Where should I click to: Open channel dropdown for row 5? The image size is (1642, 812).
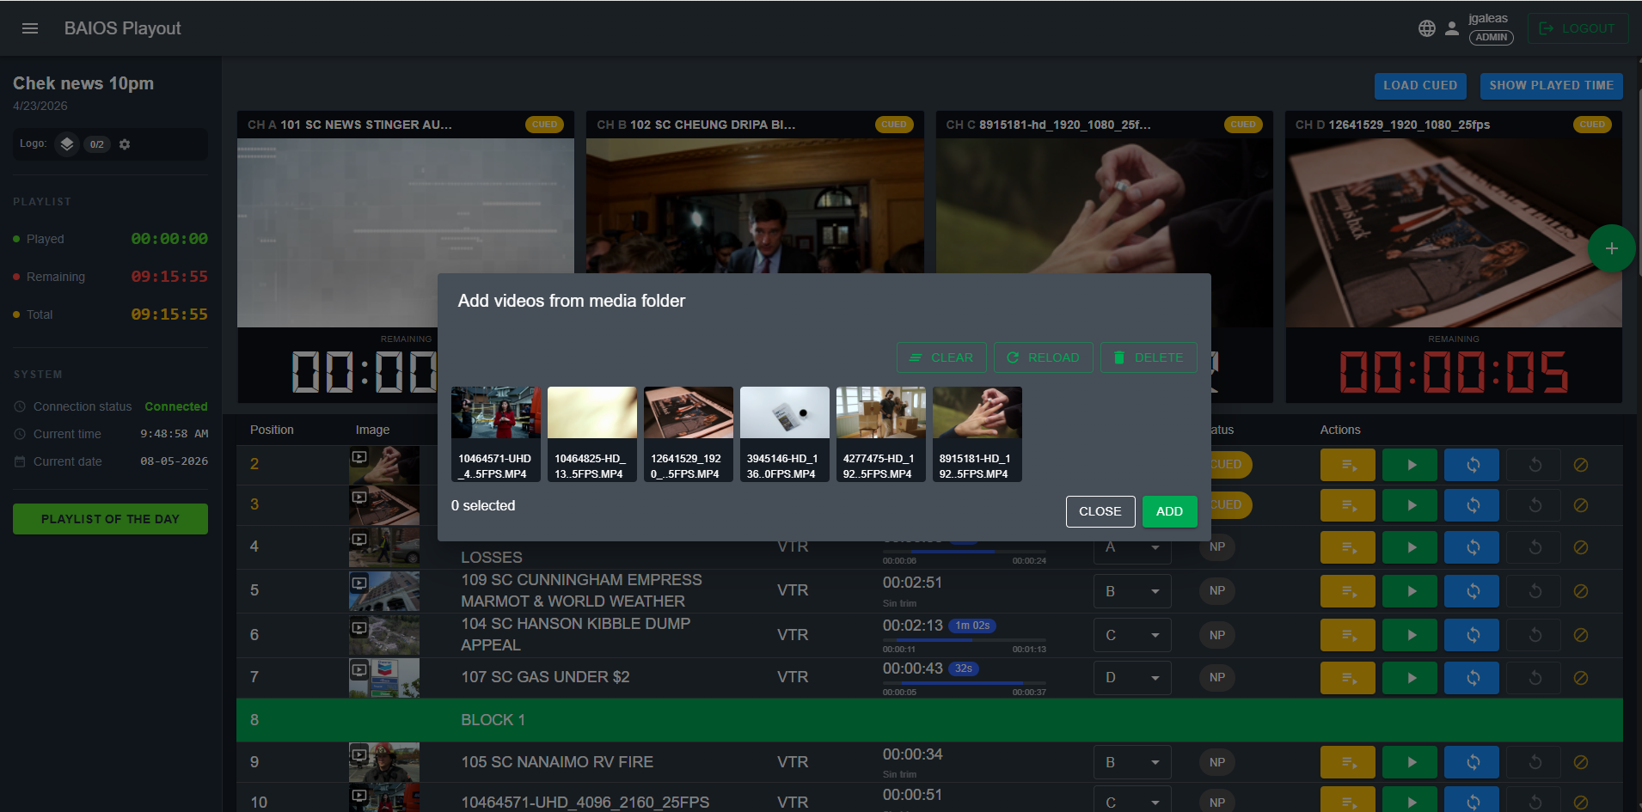pos(1132,591)
